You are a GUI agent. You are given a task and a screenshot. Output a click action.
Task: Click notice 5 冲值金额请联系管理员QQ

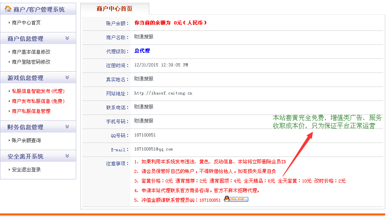click(177, 200)
